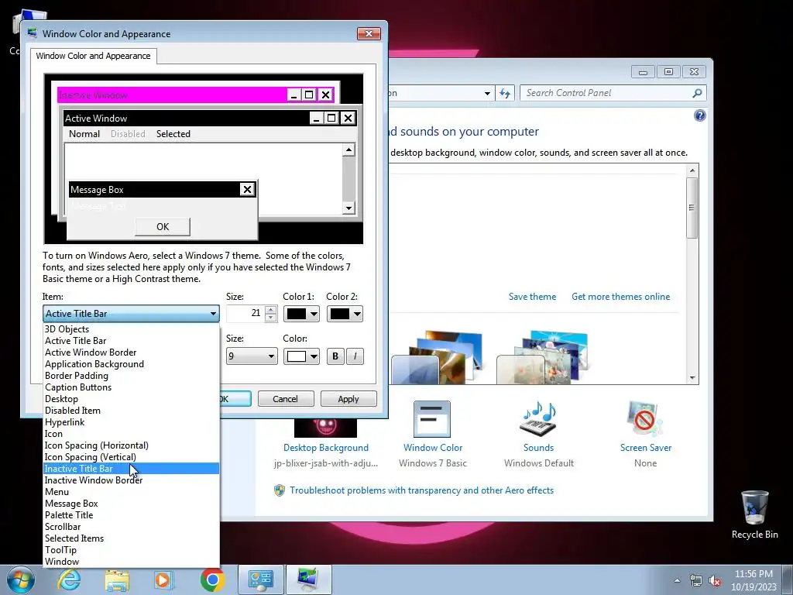Toggle Bold font button

point(335,356)
